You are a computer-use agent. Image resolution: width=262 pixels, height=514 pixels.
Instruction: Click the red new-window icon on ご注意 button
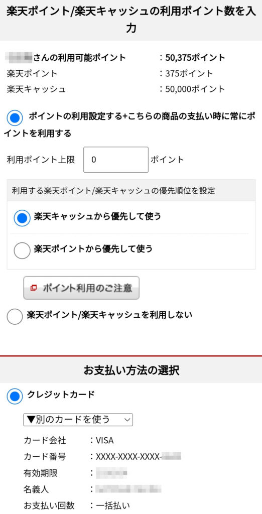(x=33, y=288)
